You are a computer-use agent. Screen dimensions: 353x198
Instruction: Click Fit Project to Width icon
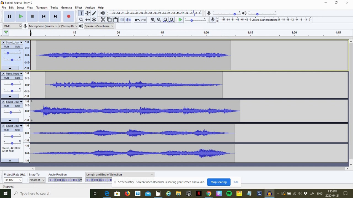172,20
